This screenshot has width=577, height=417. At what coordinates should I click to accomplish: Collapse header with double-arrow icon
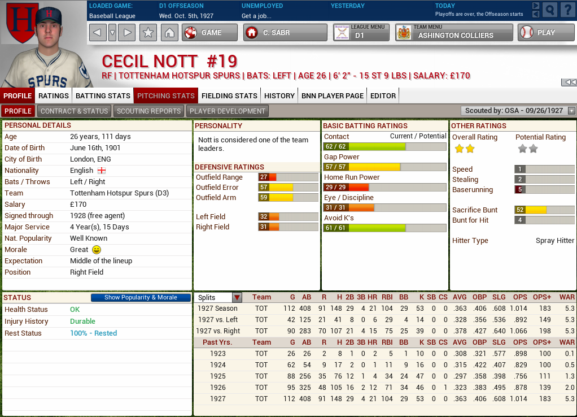click(569, 82)
